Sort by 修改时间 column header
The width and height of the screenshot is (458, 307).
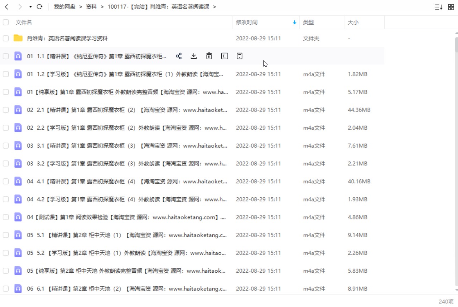pos(247,22)
